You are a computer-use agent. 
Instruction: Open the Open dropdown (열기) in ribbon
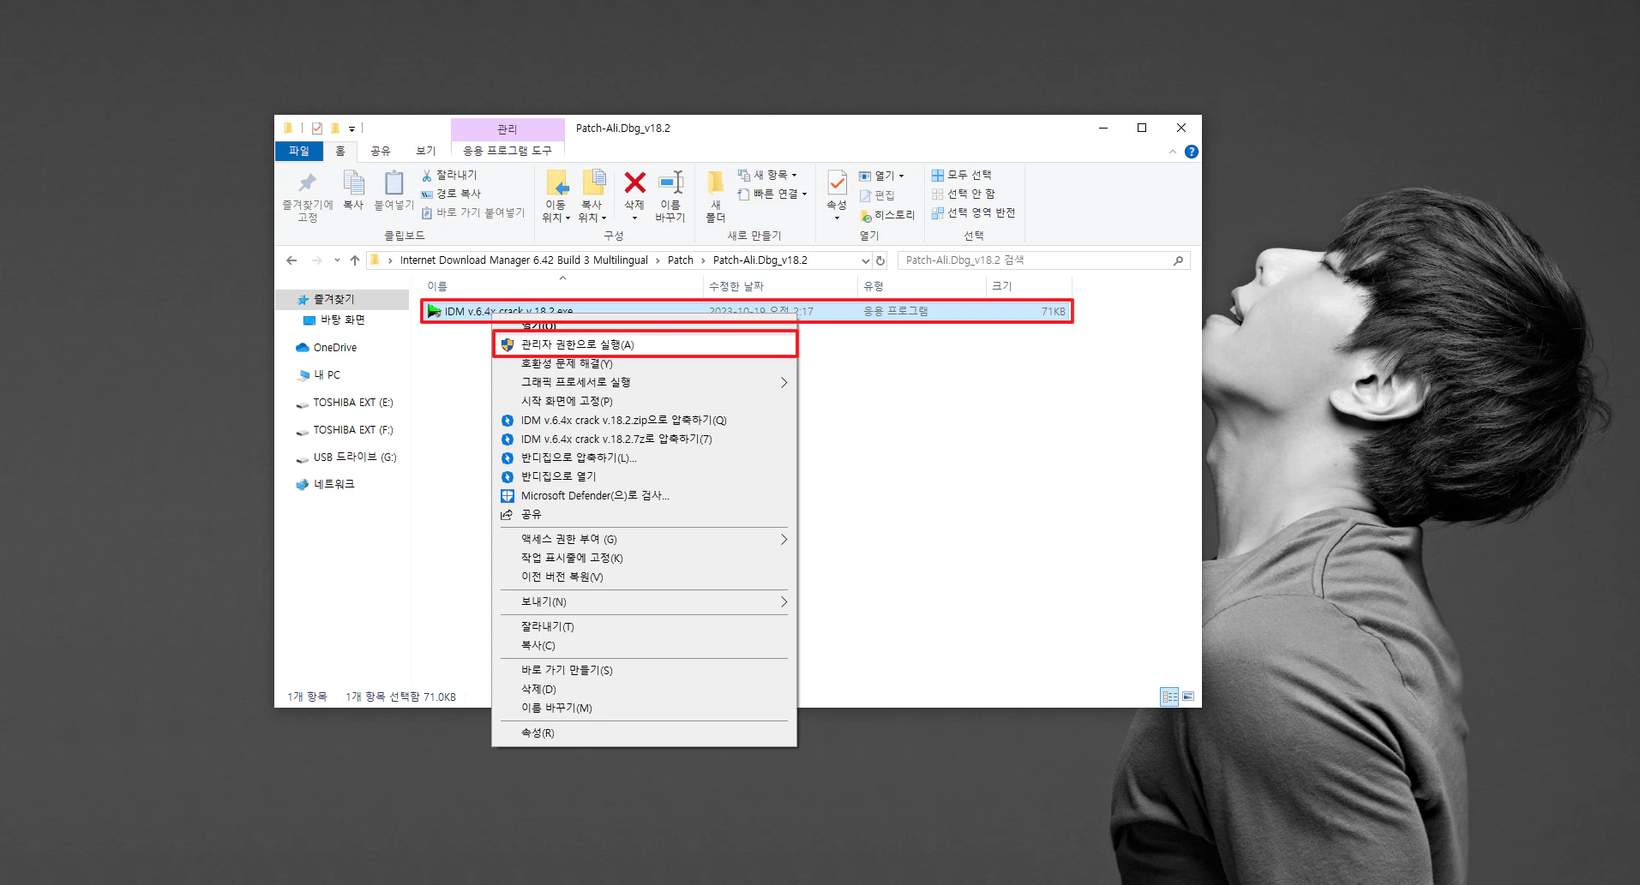point(882,176)
